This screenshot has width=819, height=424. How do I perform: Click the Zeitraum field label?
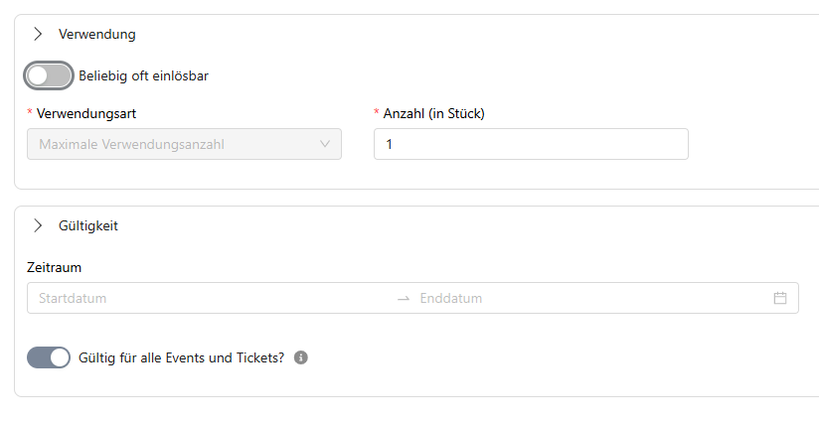click(x=55, y=267)
